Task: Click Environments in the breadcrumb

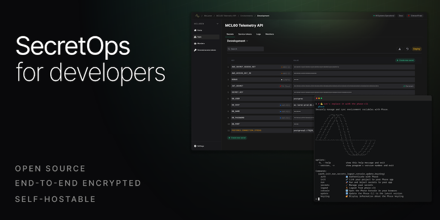Action: tap(246, 16)
